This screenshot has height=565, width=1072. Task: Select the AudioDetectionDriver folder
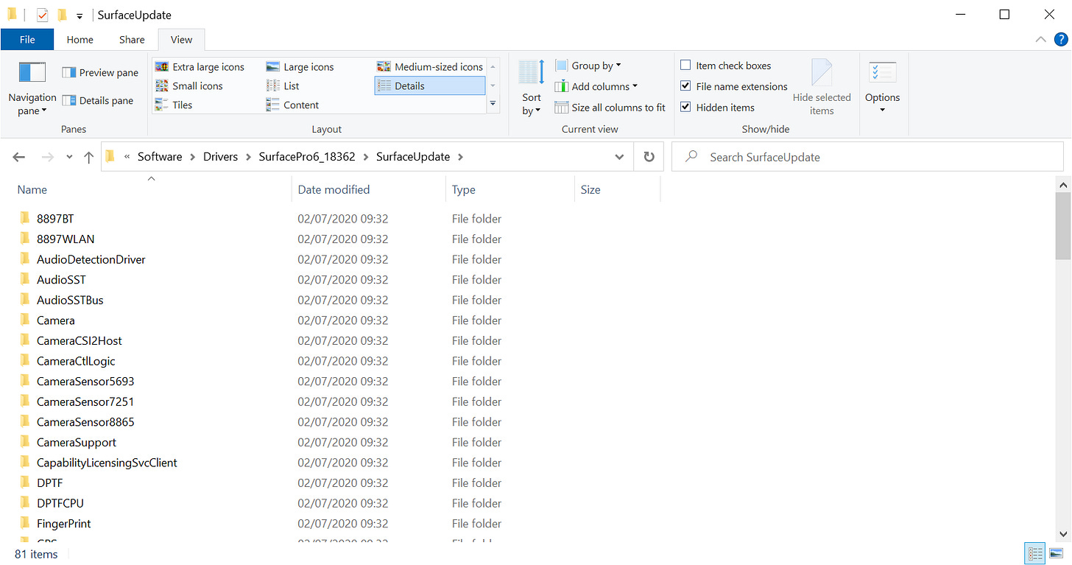click(91, 259)
